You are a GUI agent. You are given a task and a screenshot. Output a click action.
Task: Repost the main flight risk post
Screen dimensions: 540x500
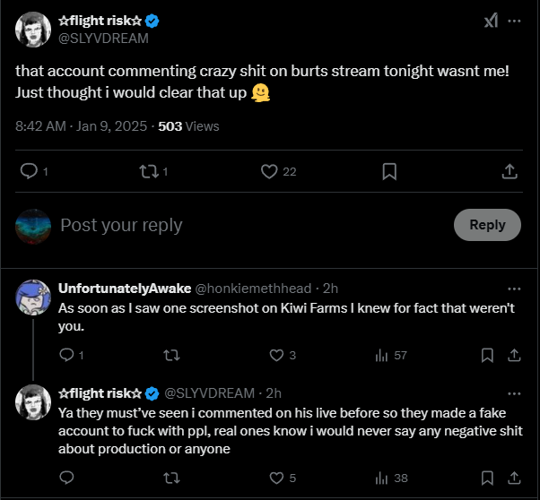149,171
